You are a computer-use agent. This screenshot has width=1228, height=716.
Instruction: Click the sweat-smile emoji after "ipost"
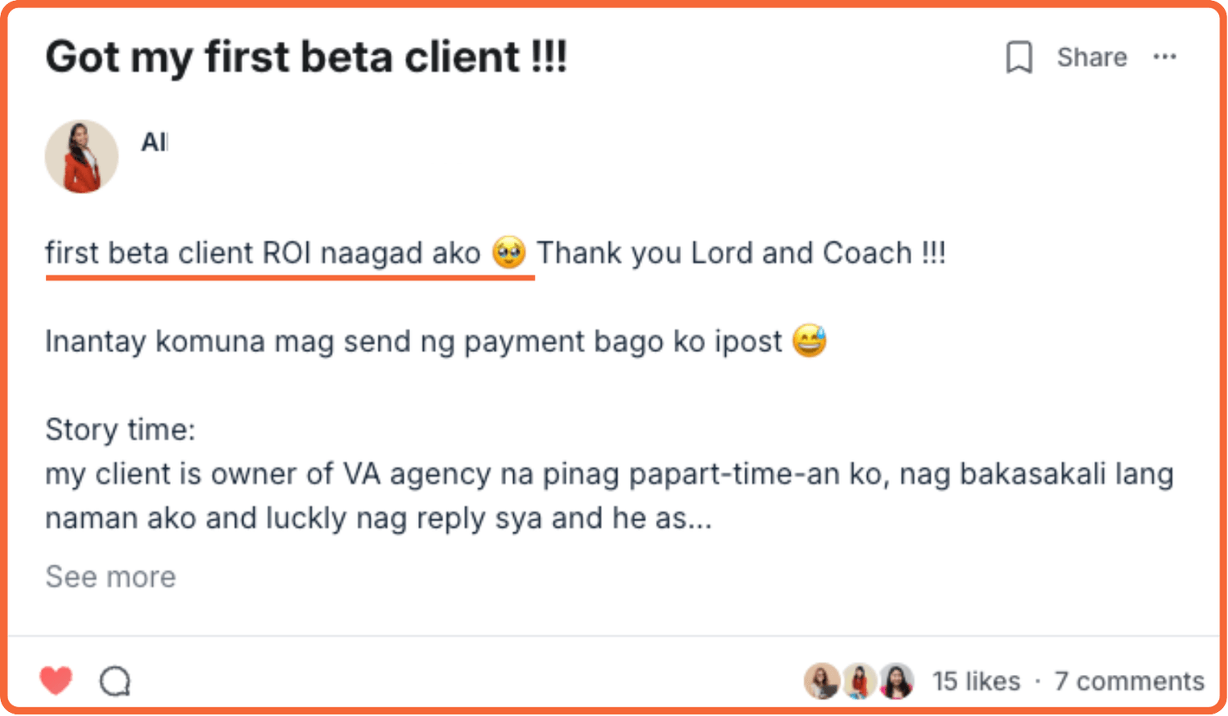pos(810,340)
